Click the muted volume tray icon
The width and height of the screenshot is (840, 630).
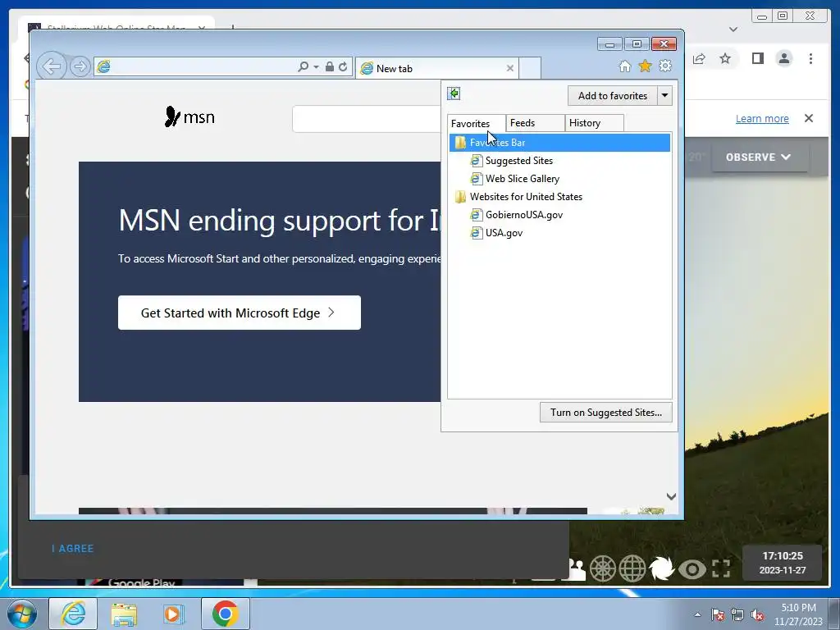757,614
